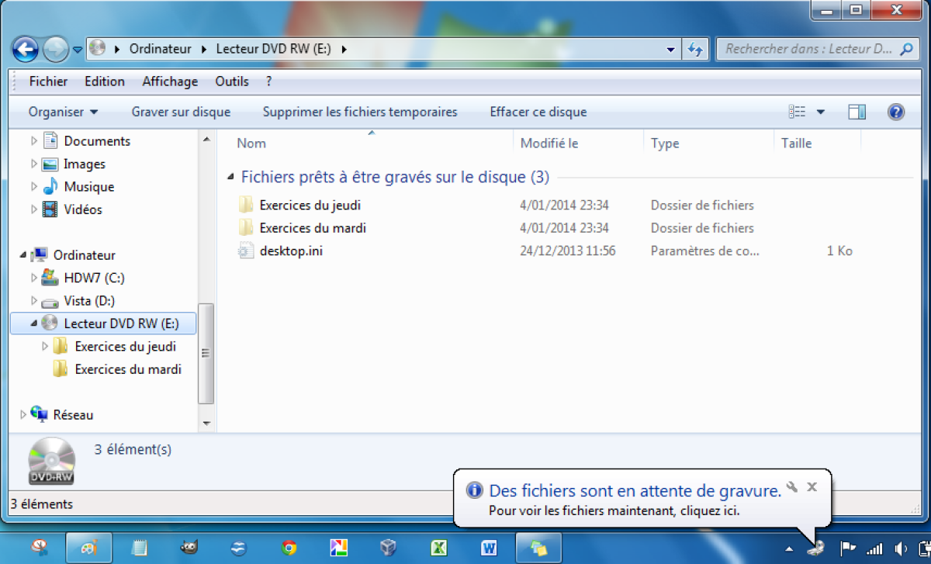Show the preview pane icon
Image resolution: width=931 pixels, height=564 pixels.
tap(857, 112)
